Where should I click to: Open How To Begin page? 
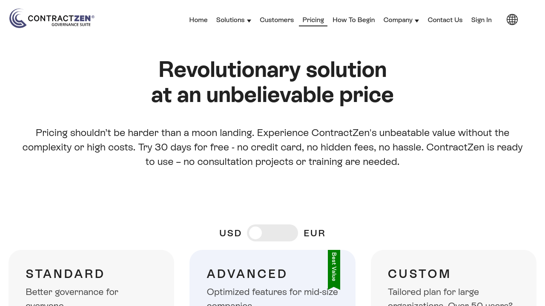pyautogui.click(x=353, y=20)
